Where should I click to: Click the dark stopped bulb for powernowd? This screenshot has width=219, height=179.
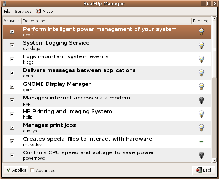tap(201, 155)
